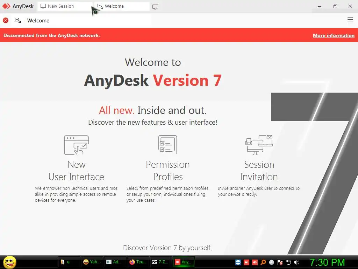Switch to the Yahoo taskbar window

pyautogui.click(x=92, y=262)
